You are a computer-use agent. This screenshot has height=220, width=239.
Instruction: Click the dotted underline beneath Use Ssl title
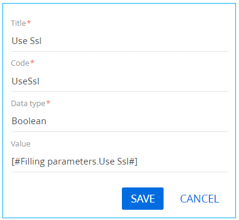coord(119,51)
